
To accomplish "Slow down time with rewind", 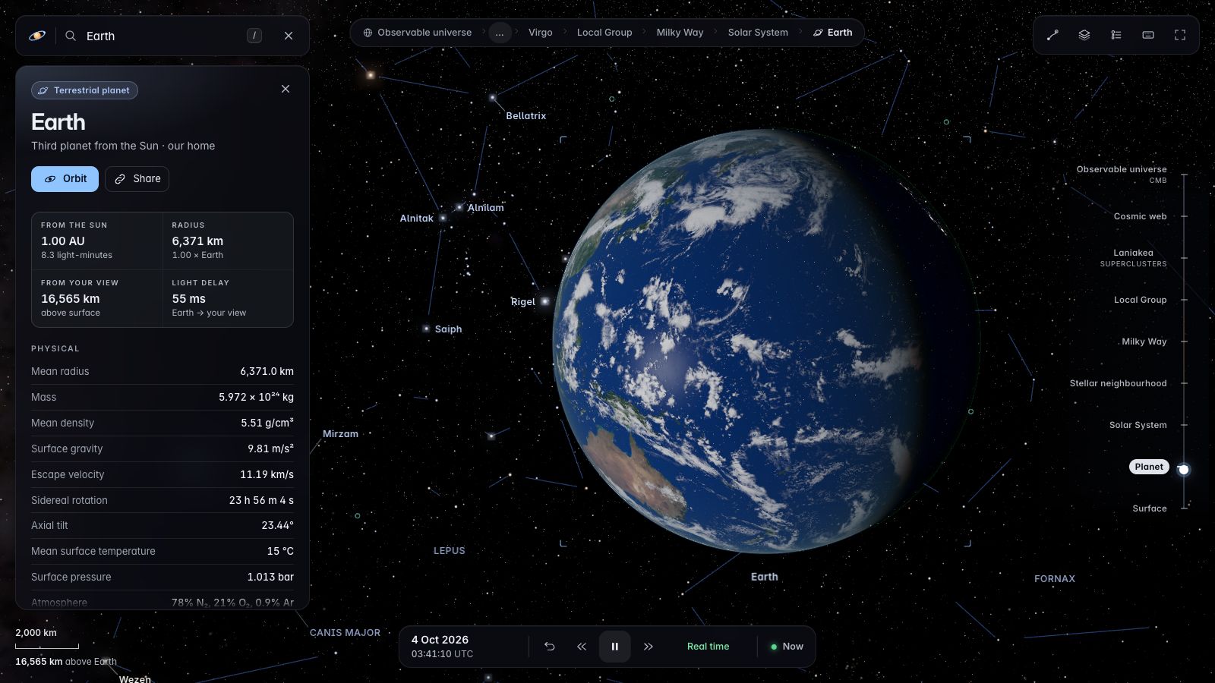I will point(582,647).
